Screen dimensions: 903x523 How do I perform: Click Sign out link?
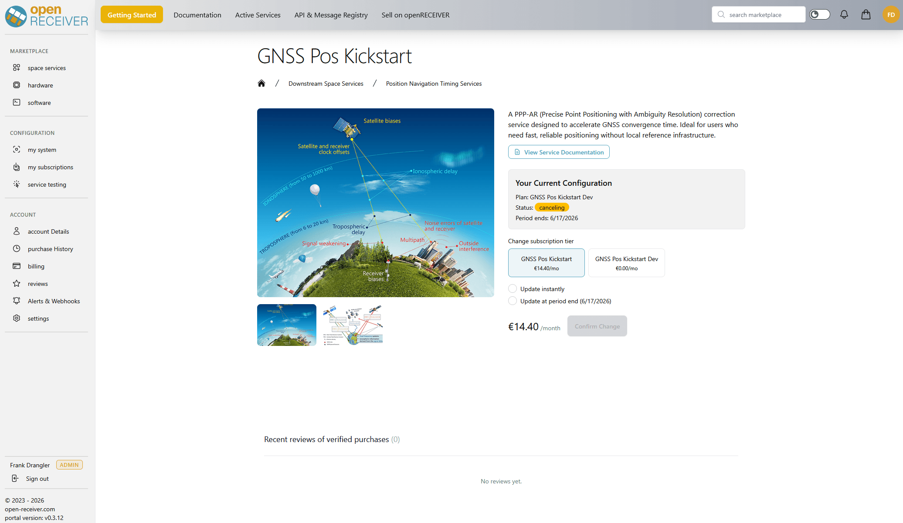pos(37,479)
